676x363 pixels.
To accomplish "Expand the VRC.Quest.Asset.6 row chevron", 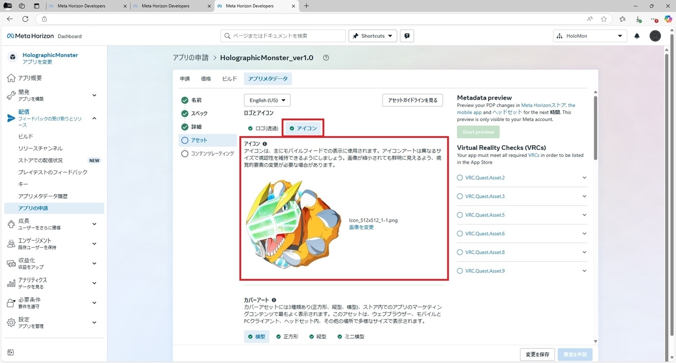I will [584, 234].
